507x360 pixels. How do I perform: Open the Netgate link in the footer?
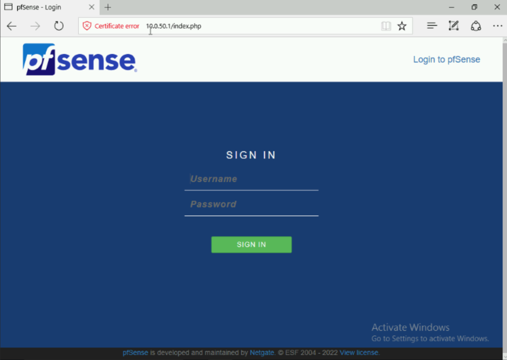(x=262, y=352)
